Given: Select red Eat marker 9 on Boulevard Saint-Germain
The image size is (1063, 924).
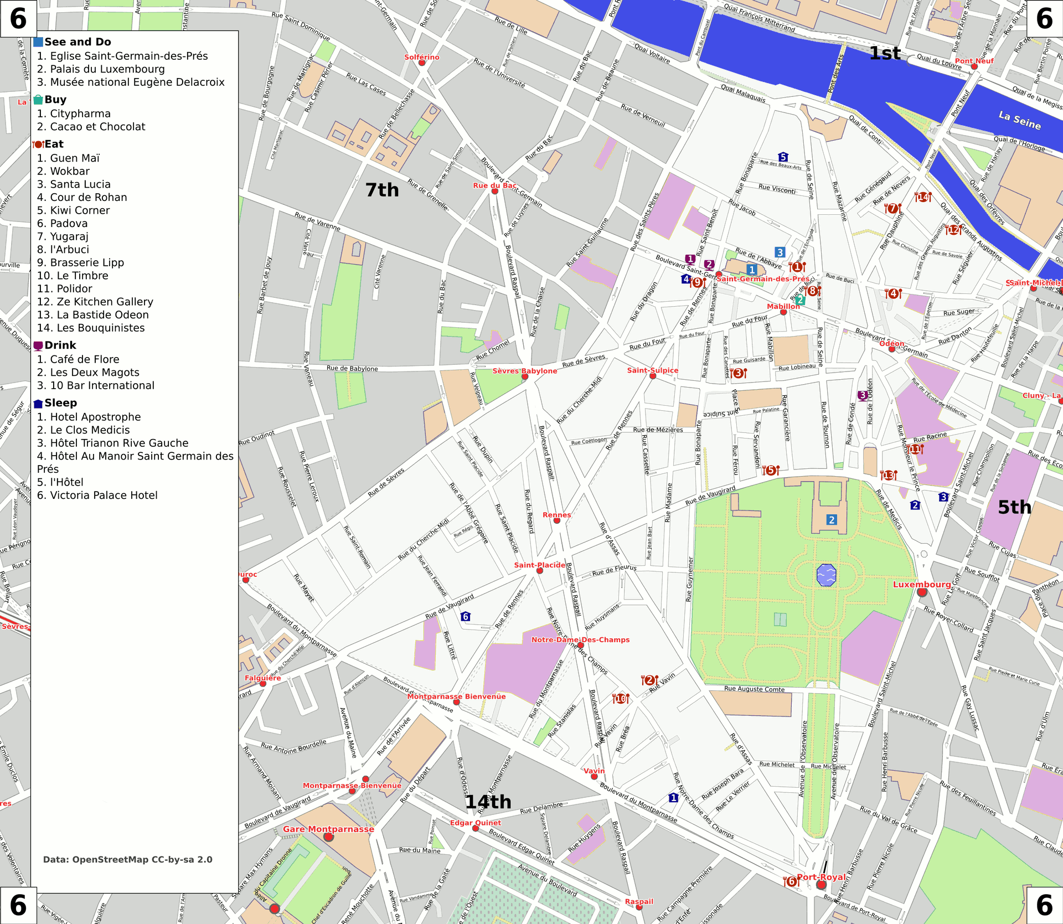Looking at the screenshot, I should [x=698, y=282].
